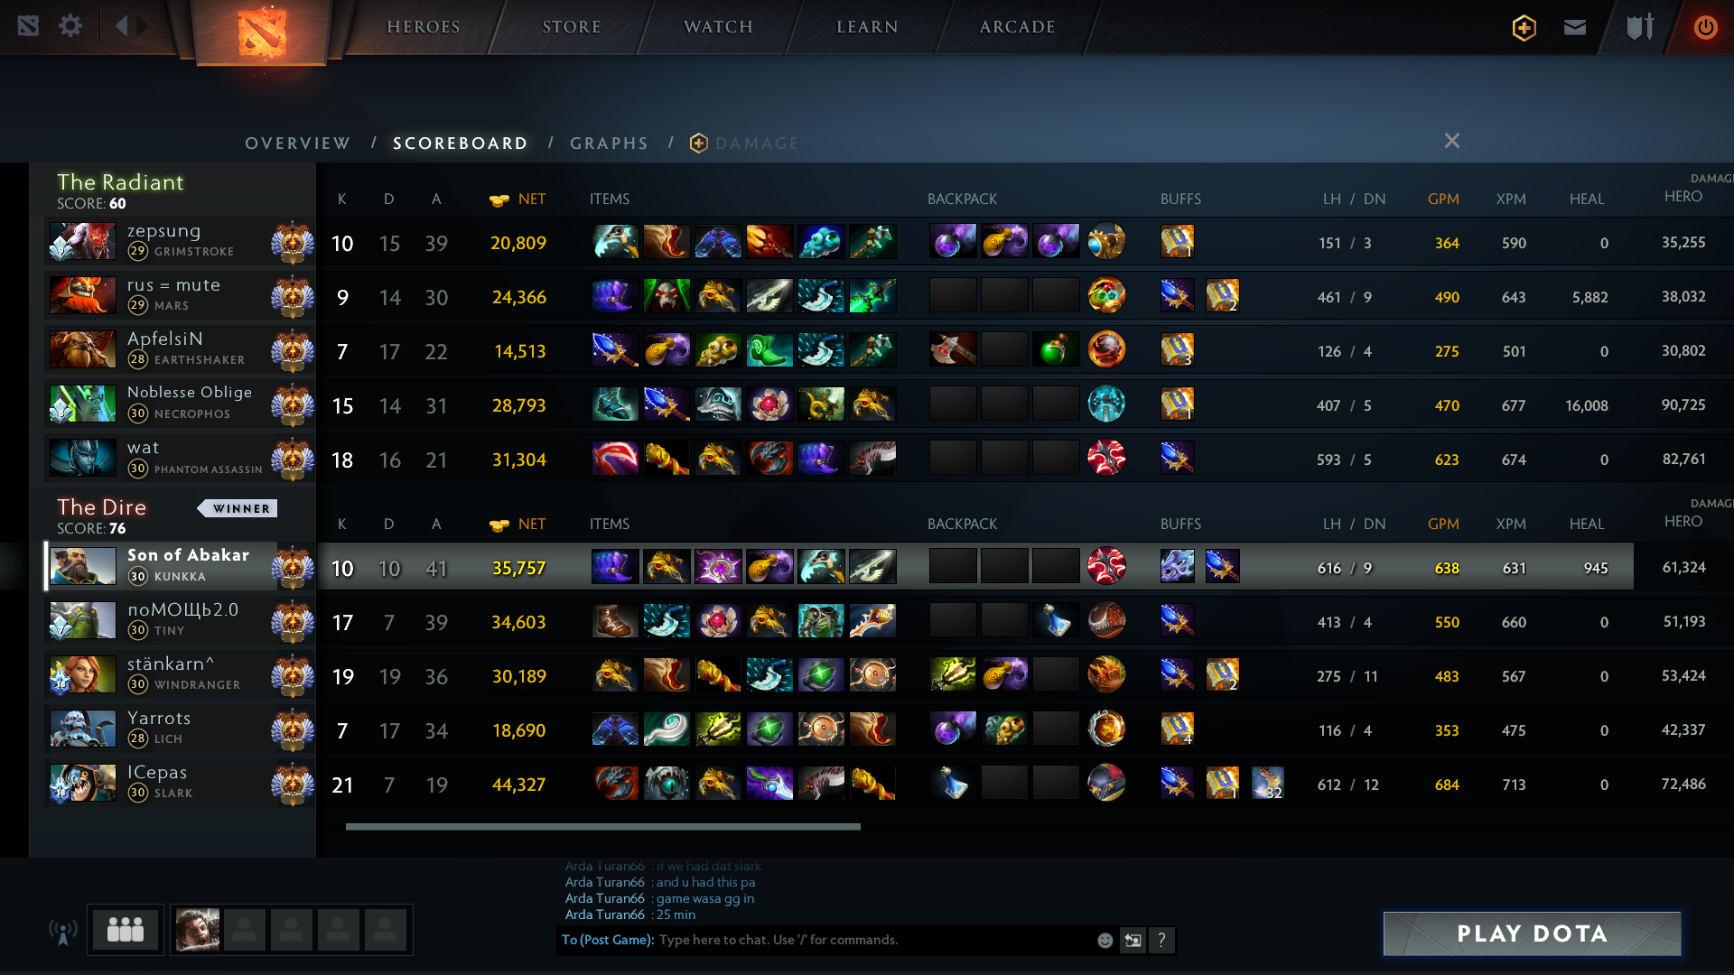Open the armory shield and sword icon

coord(1640,27)
